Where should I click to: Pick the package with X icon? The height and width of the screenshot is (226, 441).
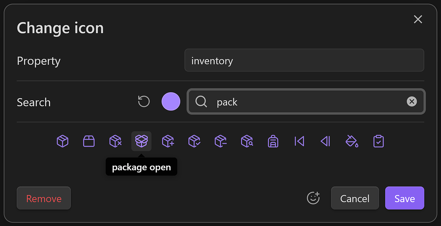pyautogui.click(x=115, y=141)
